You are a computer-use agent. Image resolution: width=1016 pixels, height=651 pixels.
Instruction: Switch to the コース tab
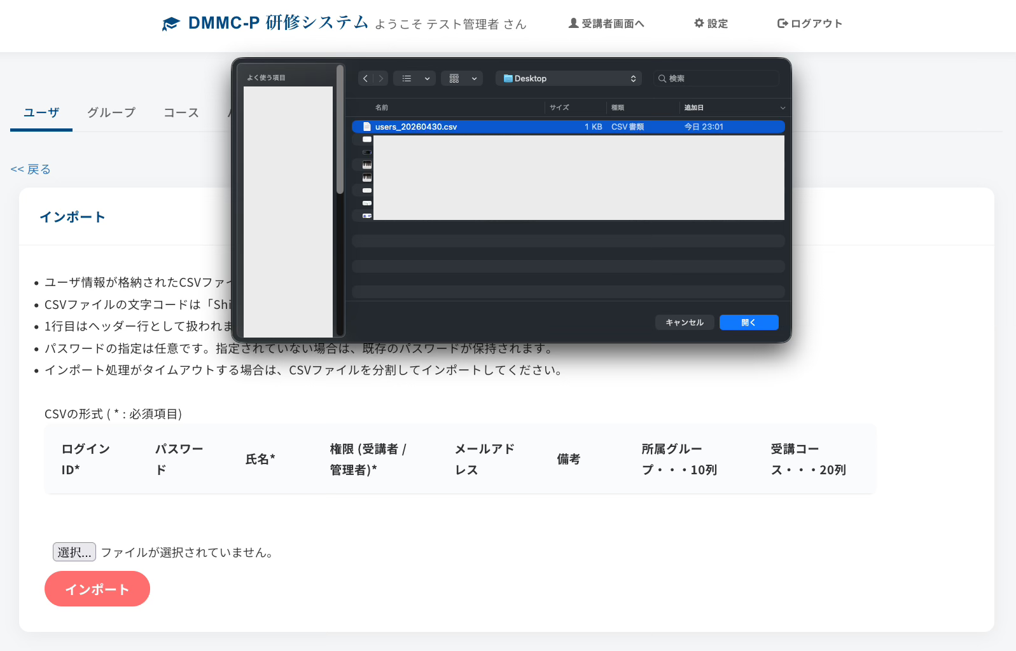(181, 113)
